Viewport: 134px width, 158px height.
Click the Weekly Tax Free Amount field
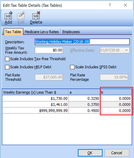pos(49,50)
